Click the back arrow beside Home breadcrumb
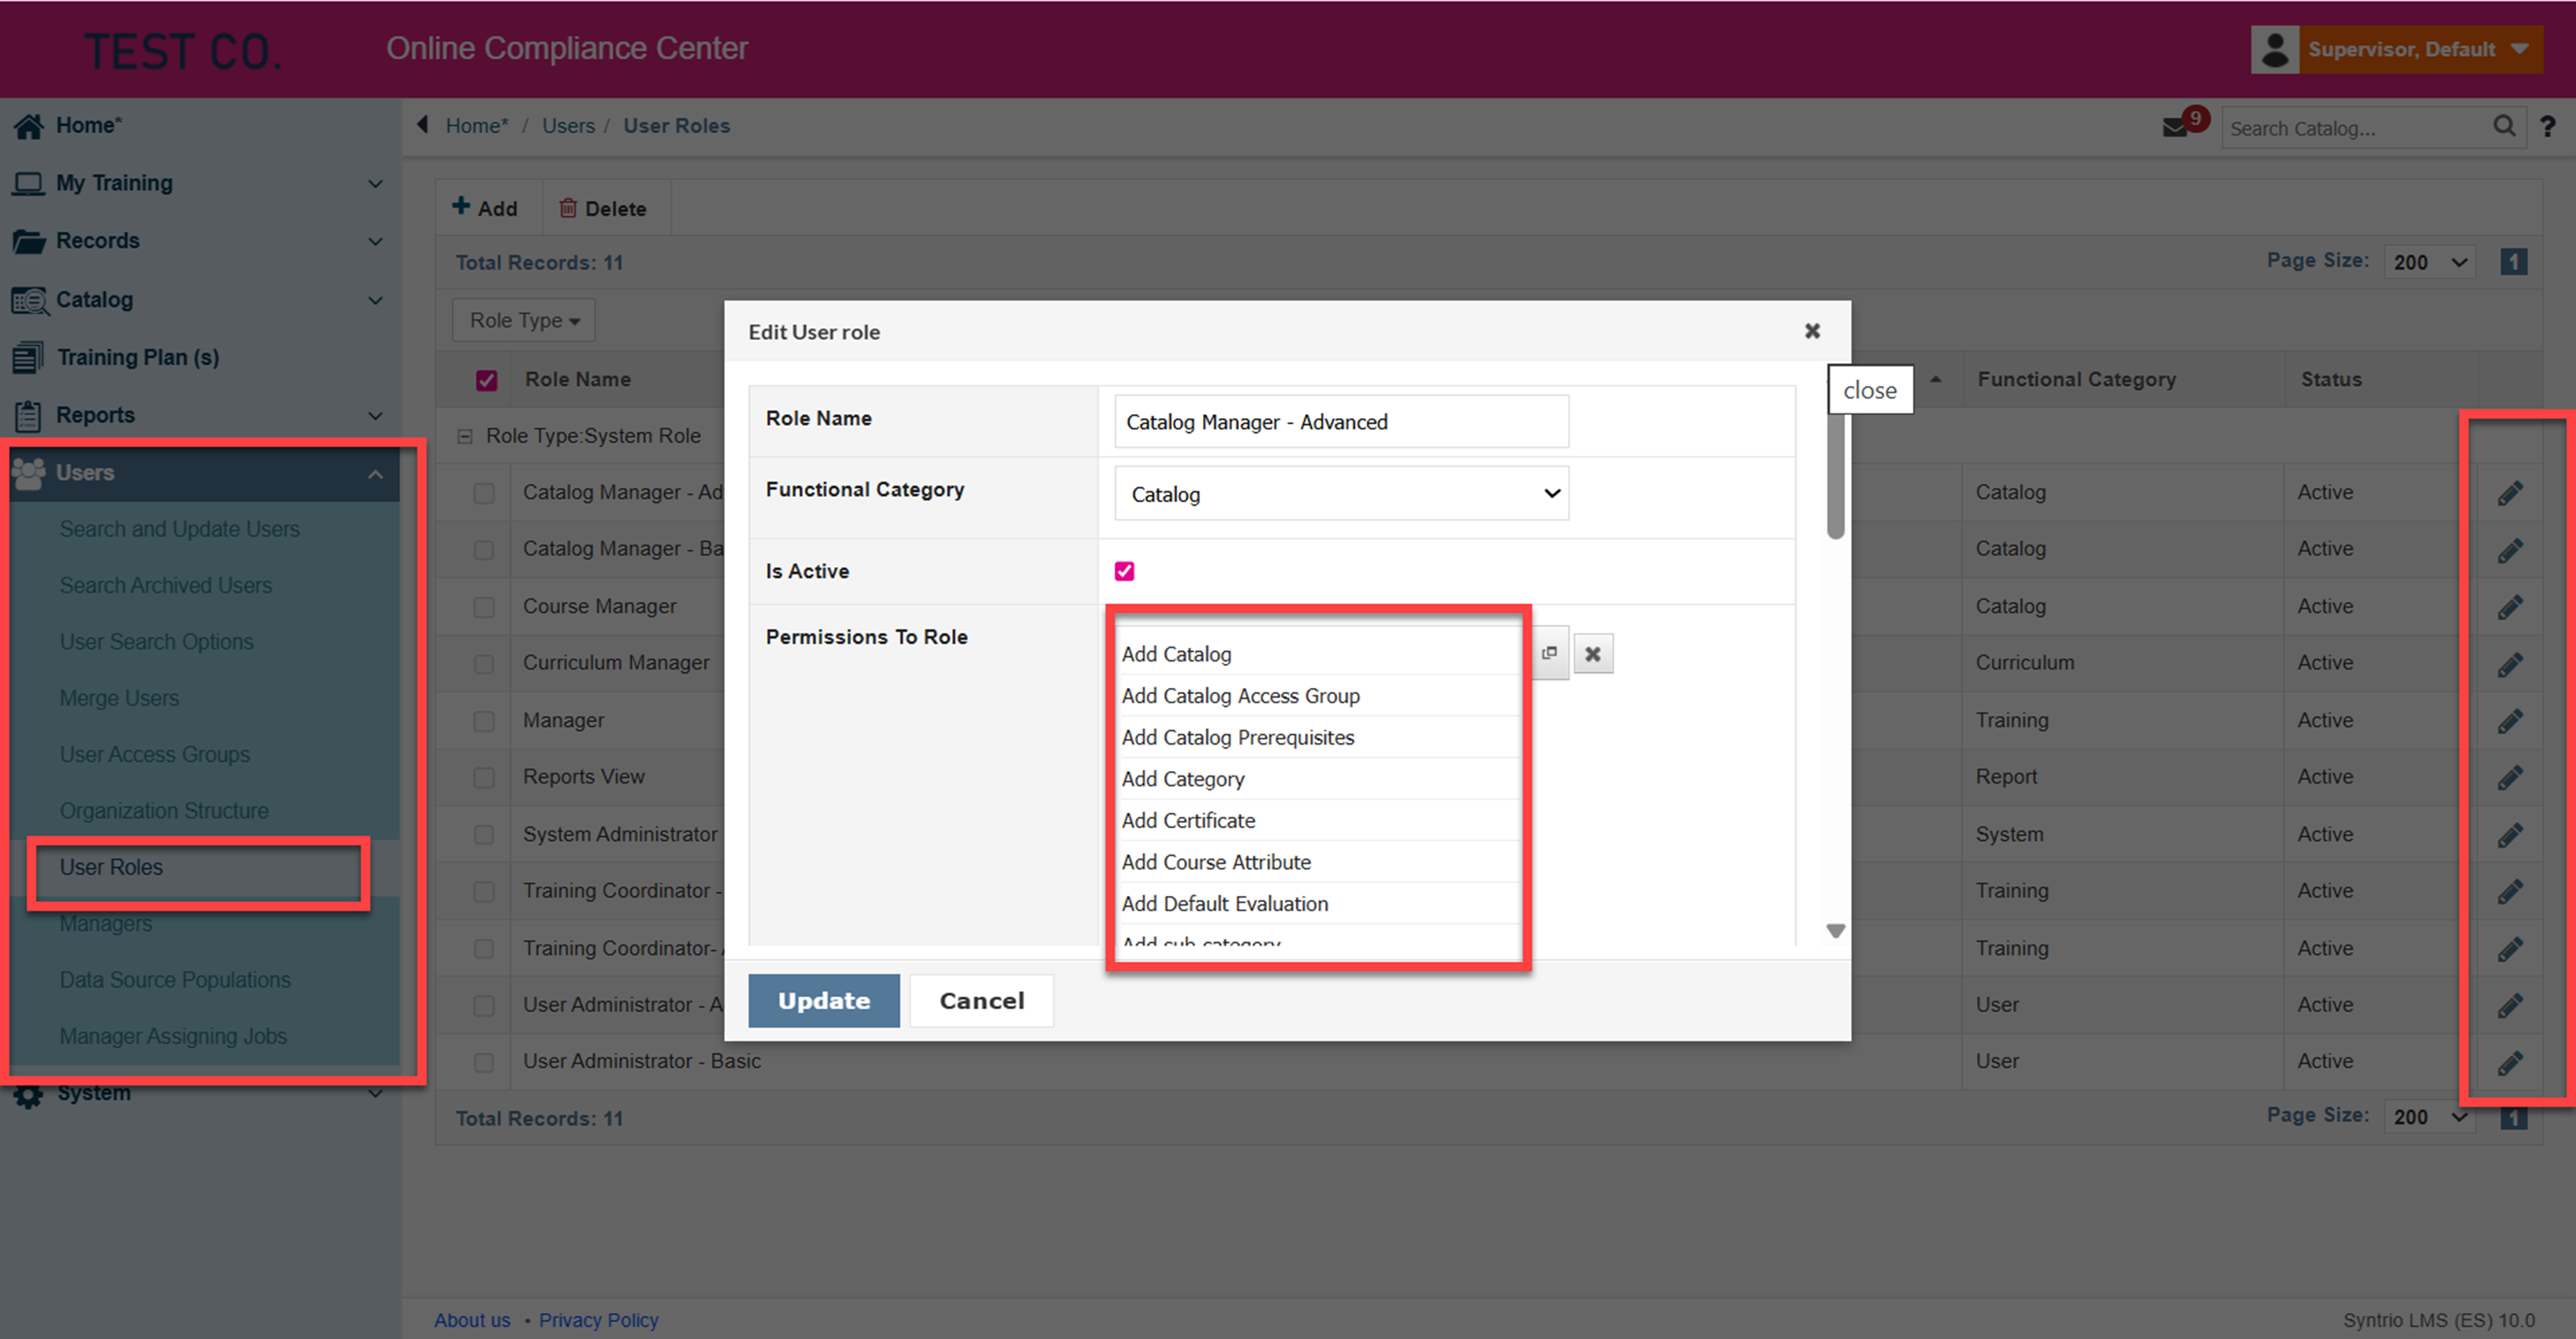The width and height of the screenshot is (2576, 1339). tap(423, 125)
